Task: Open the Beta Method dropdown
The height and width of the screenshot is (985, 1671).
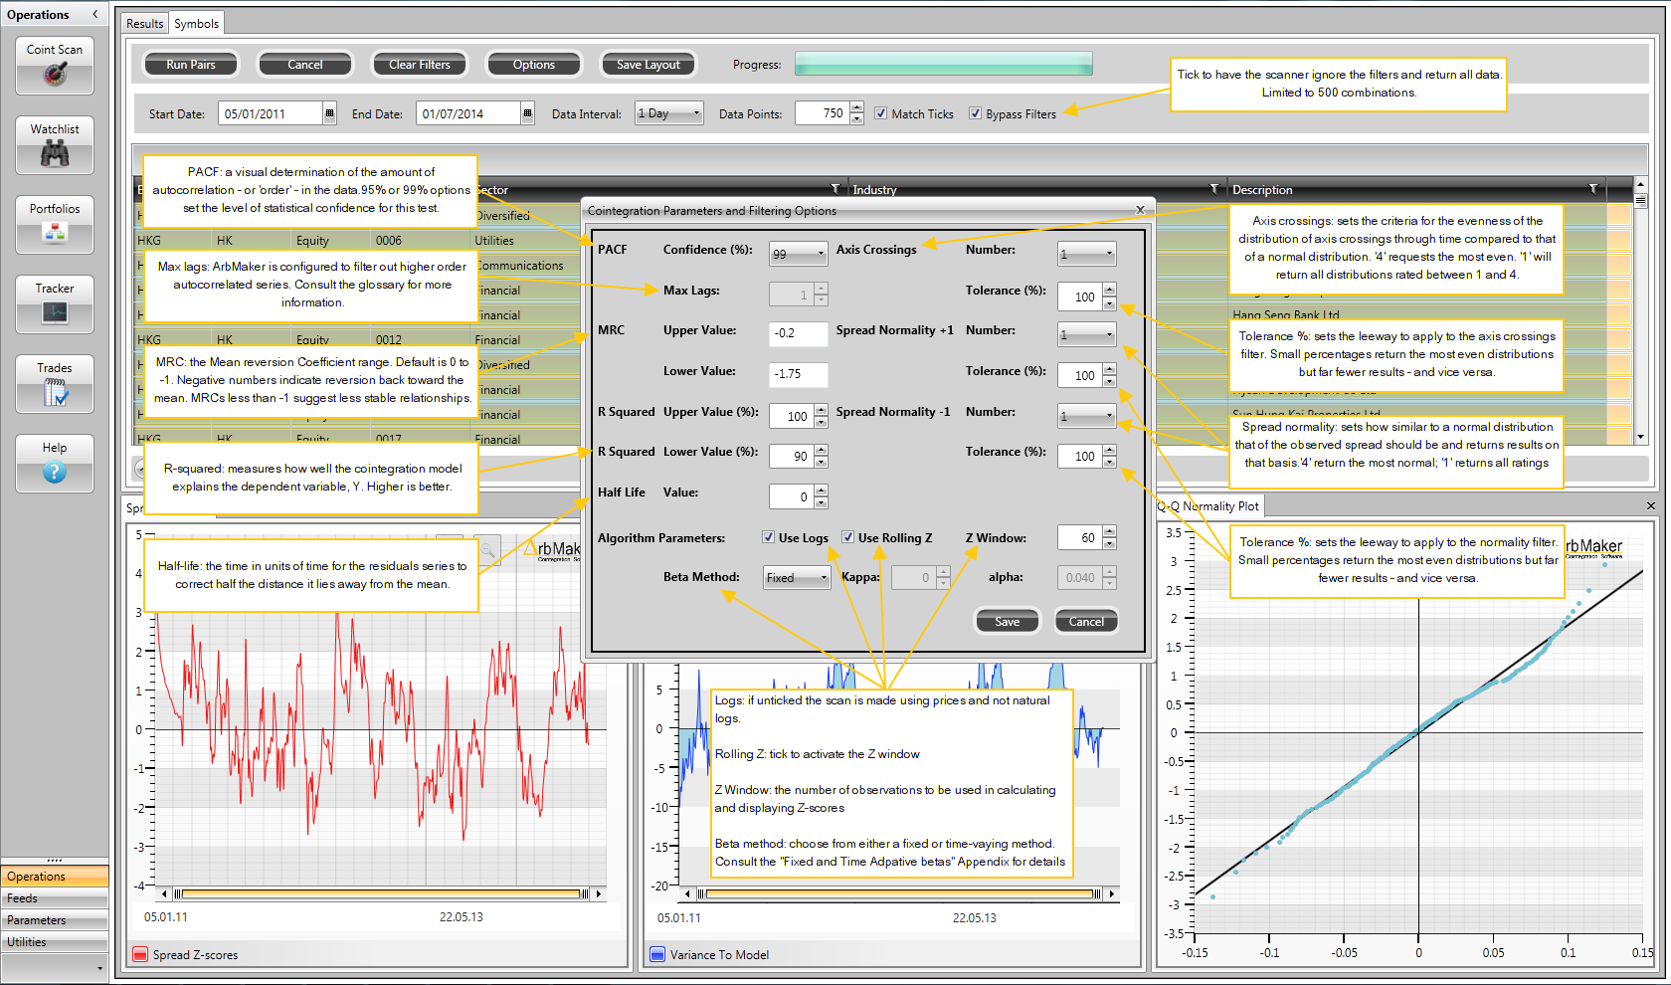Action: [796, 577]
